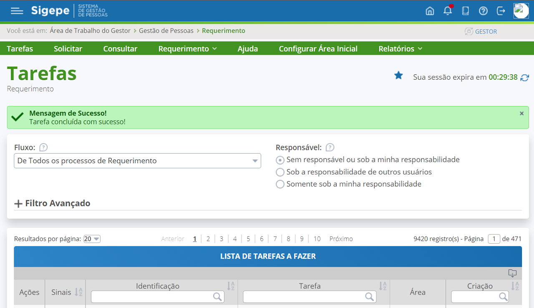Select 'Somente sob a minha responsabilidade'
Image resolution: width=534 pixels, height=308 pixels.
tap(280, 184)
